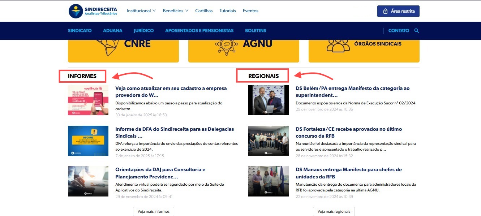
Task: Go to the Eventos page
Action: pos(250,11)
